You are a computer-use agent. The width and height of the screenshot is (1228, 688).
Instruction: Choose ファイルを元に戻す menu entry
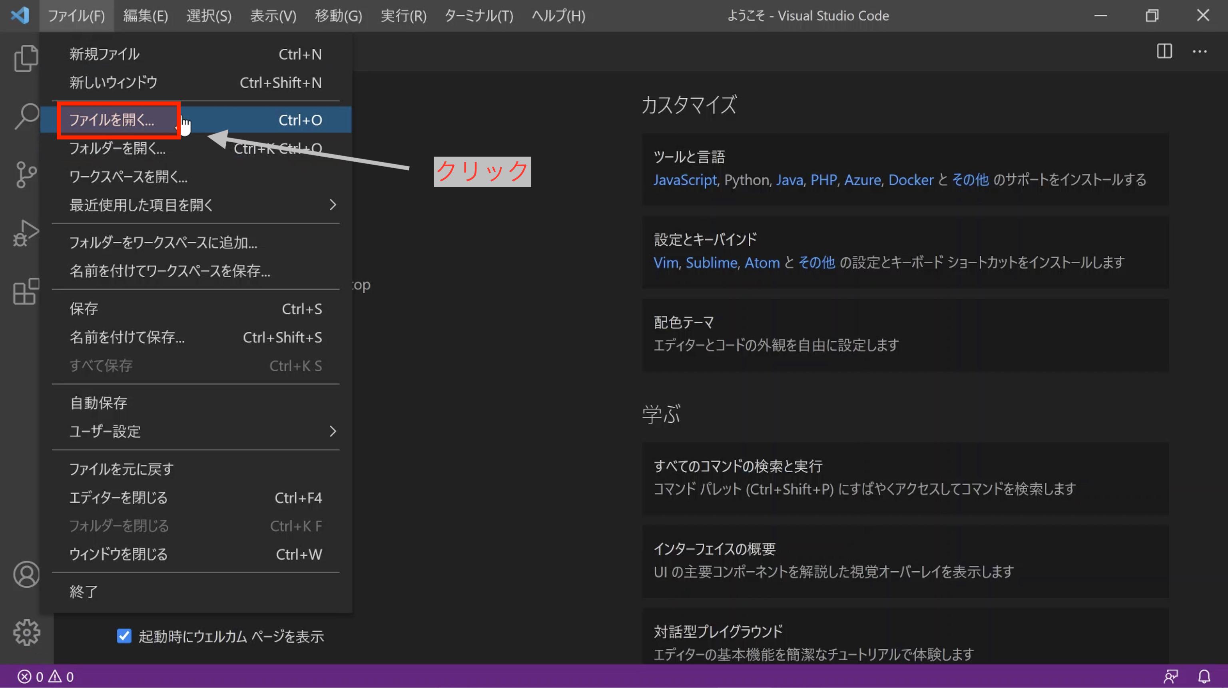[x=195, y=469]
